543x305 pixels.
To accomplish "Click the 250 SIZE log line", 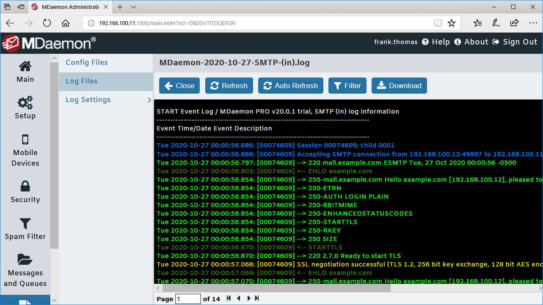I will click(x=247, y=239).
